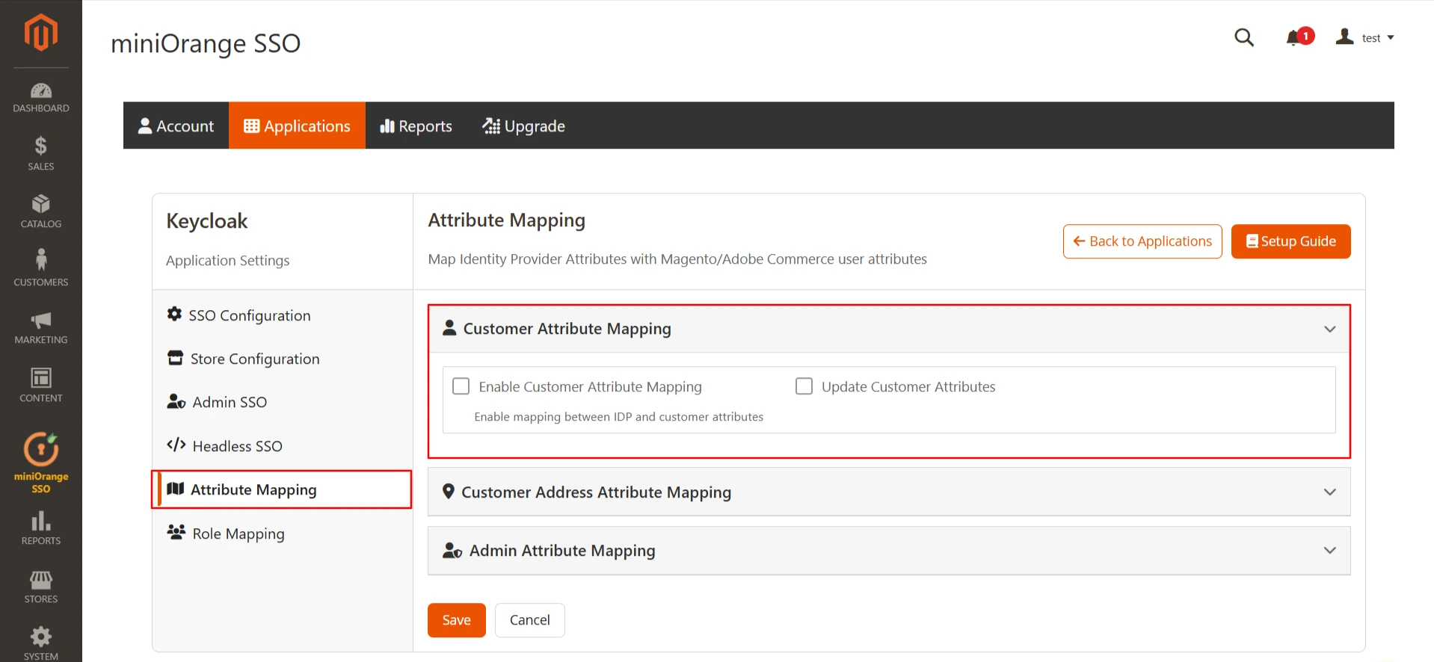Click the Setup Guide book icon
Image resolution: width=1434 pixels, height=662 pixels.
pyautogui.click(x=1252, y=241)
